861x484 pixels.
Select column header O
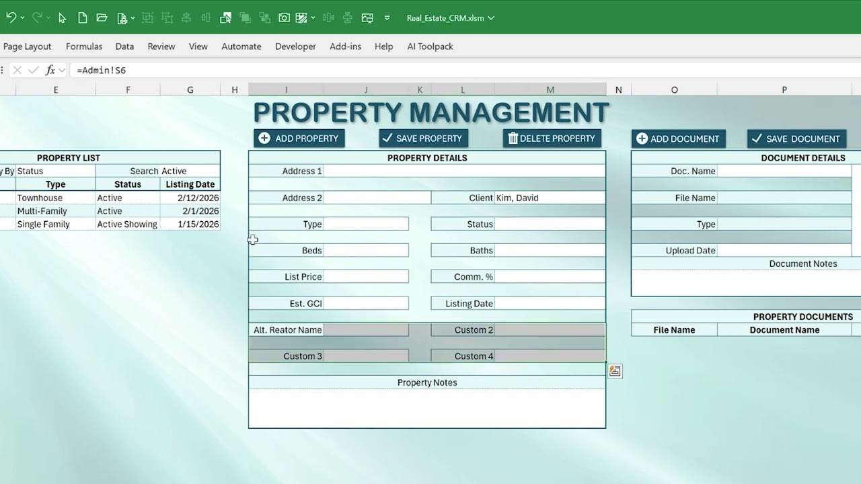click(674, 89)
